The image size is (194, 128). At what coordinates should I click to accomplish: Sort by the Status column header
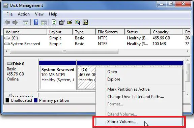(138, 32)
